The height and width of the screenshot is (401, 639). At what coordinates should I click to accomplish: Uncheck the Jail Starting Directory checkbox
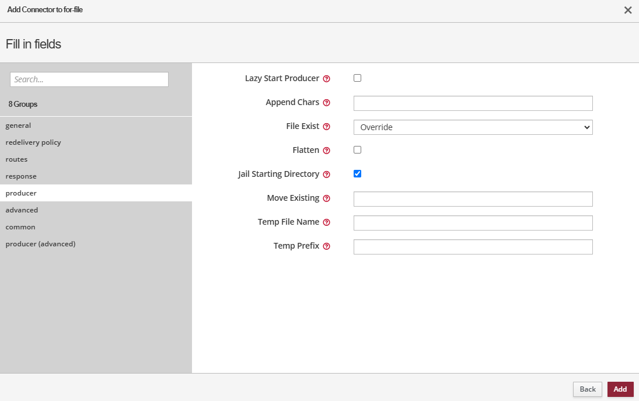click(x=358, y=174)
